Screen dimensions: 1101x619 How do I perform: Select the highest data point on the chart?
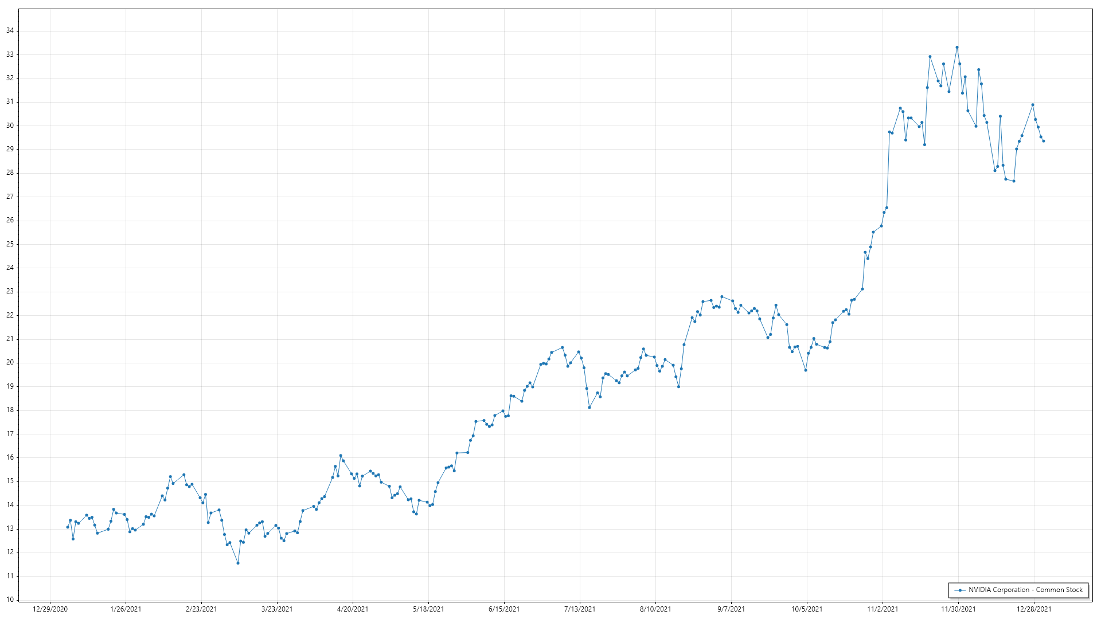(956, 48)
